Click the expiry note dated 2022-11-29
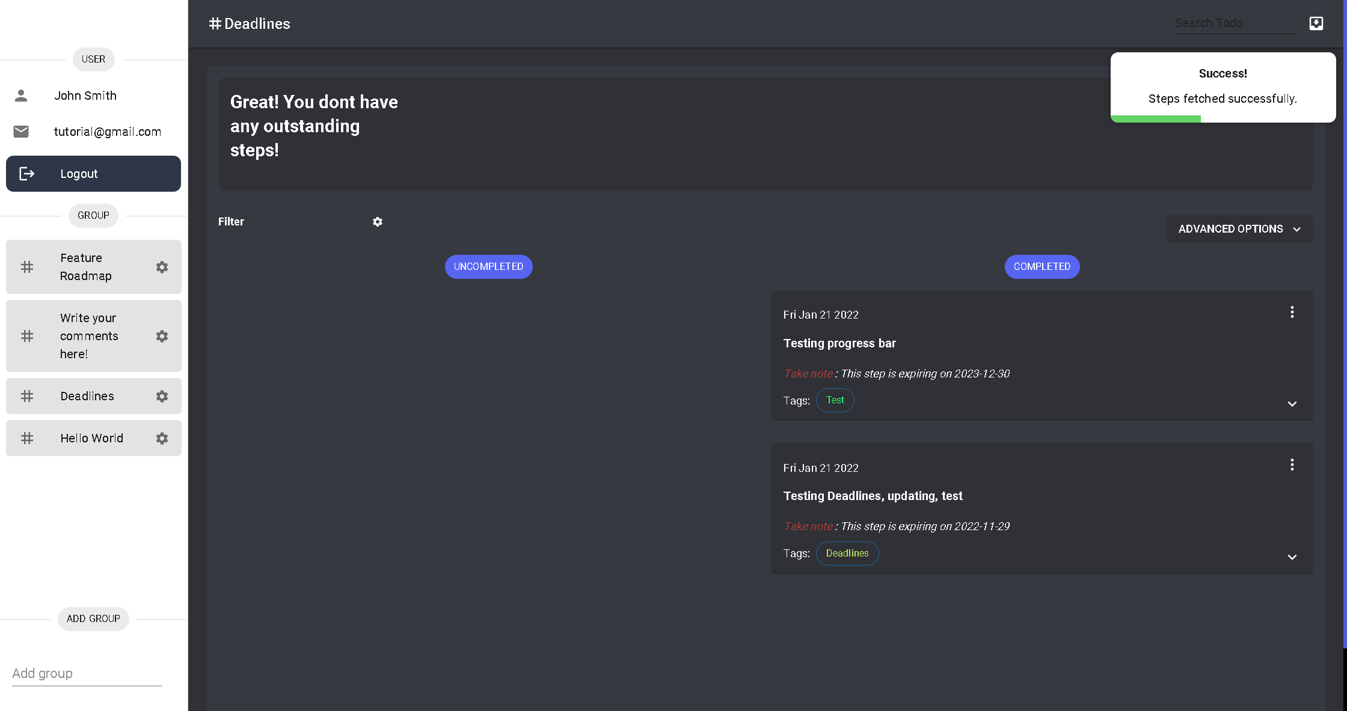Screen dimensions: 1347x711 (896, 526)
